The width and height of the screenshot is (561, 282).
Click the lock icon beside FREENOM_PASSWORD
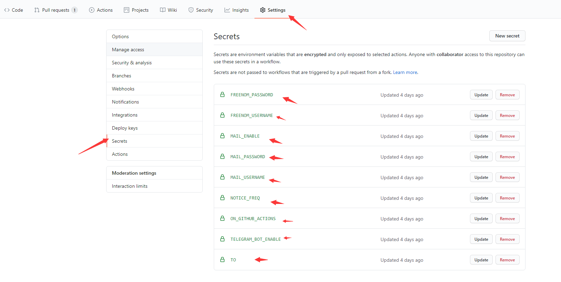click(222, 95)
